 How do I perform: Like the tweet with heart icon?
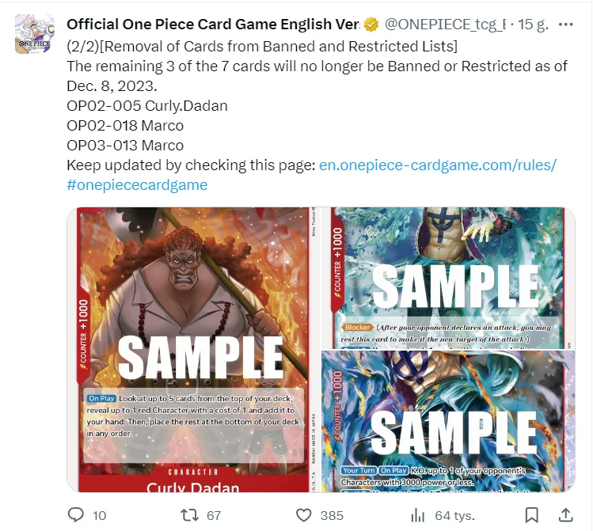303,515
